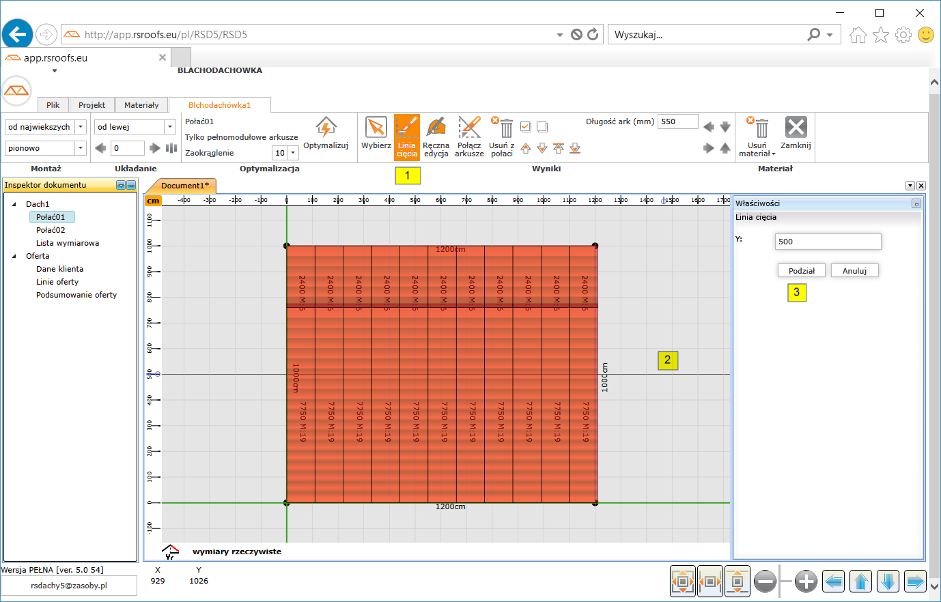Open the Projekt tab
Image resolution: width=941 pixels, height=602 pixels.
point(92,105)
